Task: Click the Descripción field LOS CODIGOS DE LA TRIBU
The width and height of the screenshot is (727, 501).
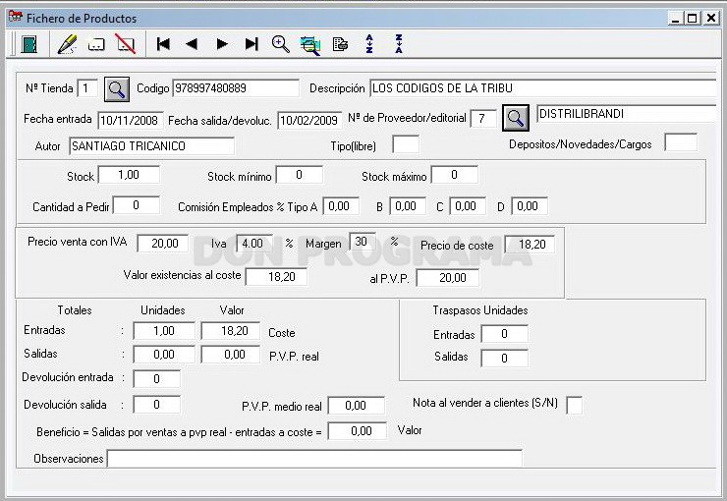Action: [x=543, y=88]
